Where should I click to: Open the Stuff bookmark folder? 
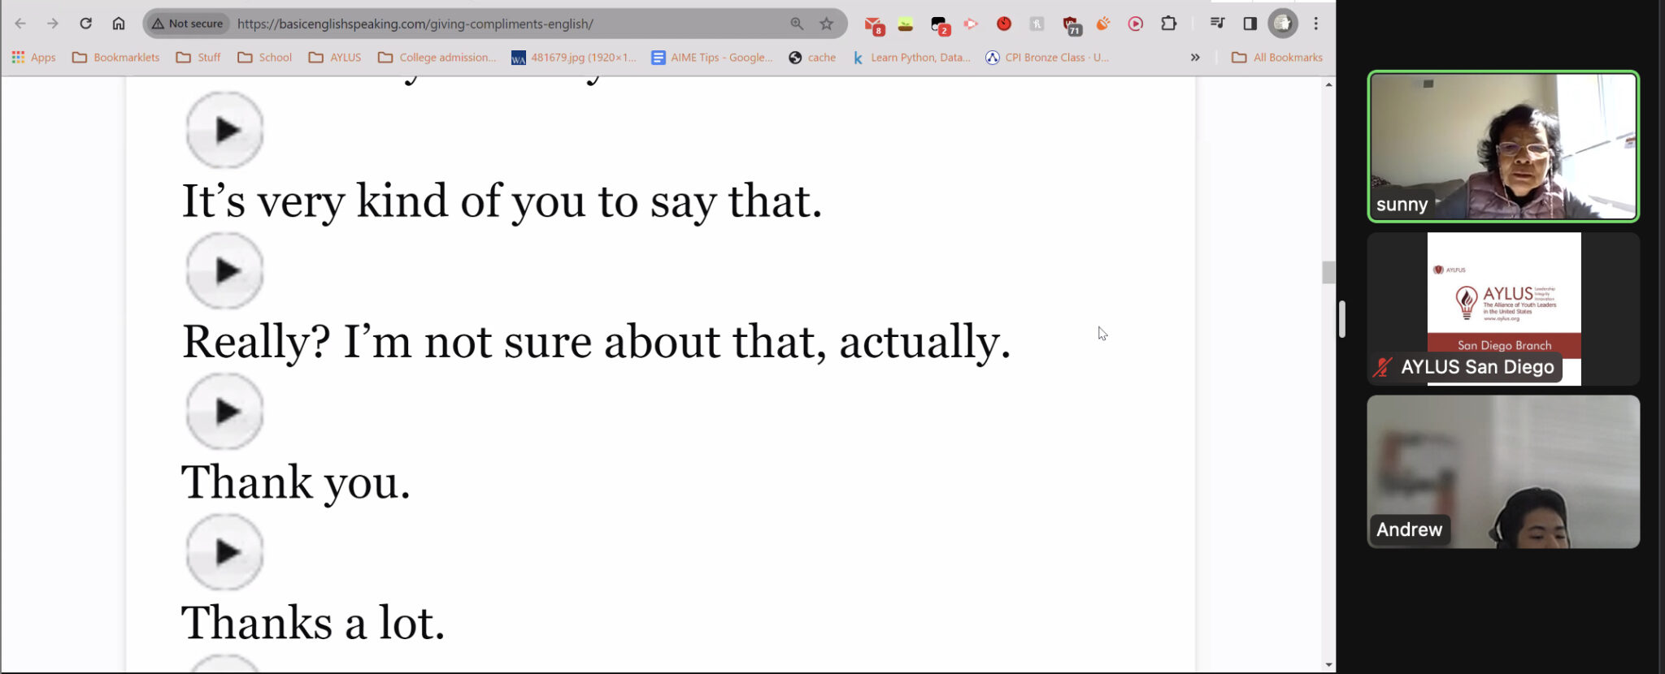pyautogui.click(x=198, y=57)
